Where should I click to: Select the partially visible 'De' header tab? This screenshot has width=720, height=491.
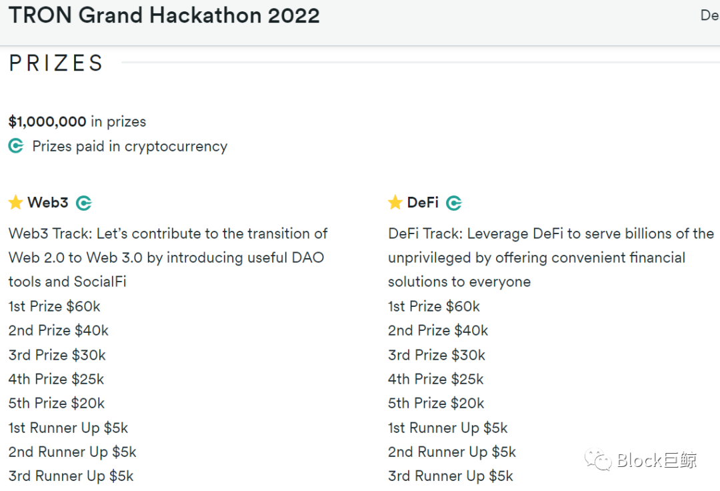tap(710, 15)
